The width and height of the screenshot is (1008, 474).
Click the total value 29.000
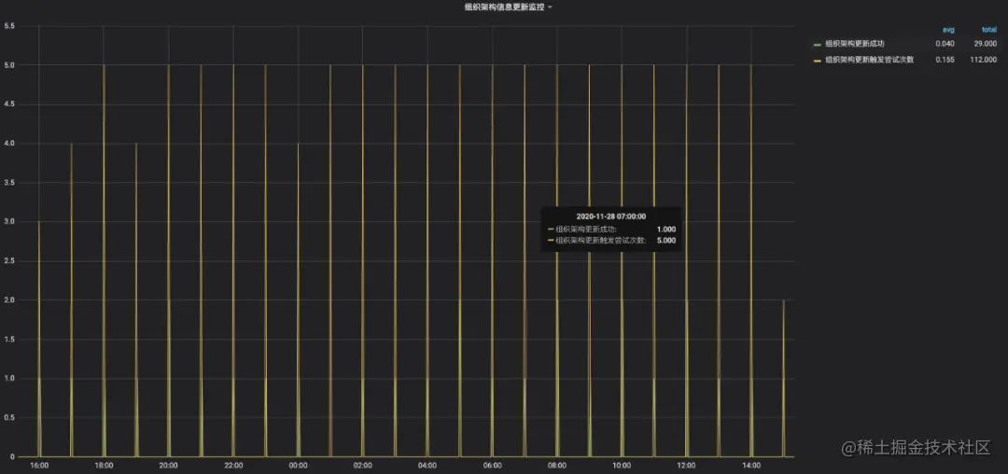(x=986, y=44)
